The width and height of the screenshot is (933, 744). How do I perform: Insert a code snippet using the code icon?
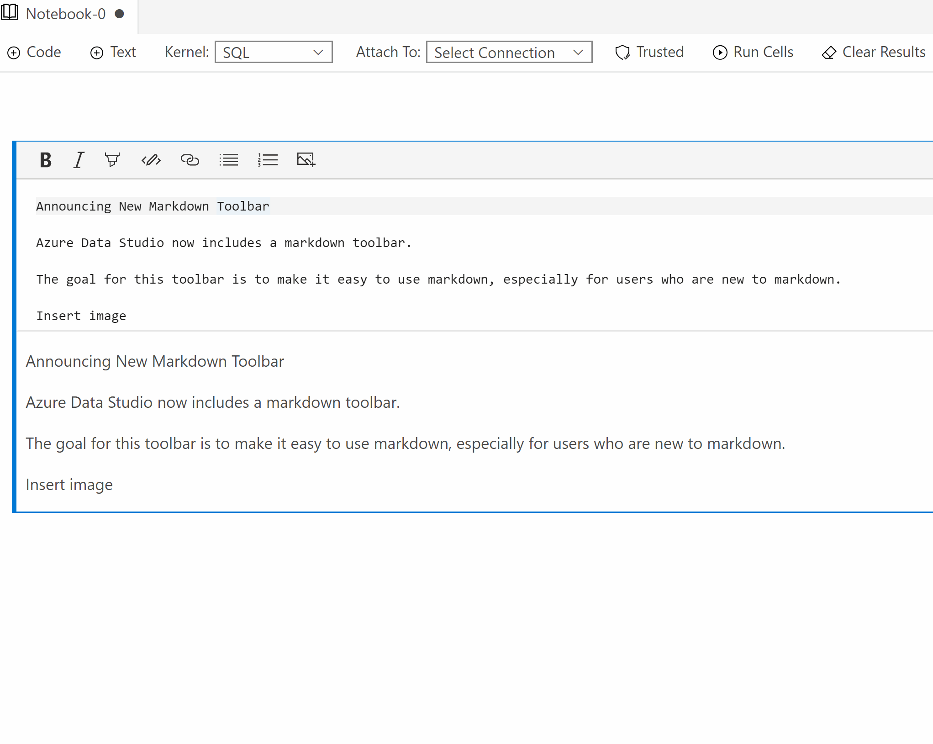click(x=151, y=160)
